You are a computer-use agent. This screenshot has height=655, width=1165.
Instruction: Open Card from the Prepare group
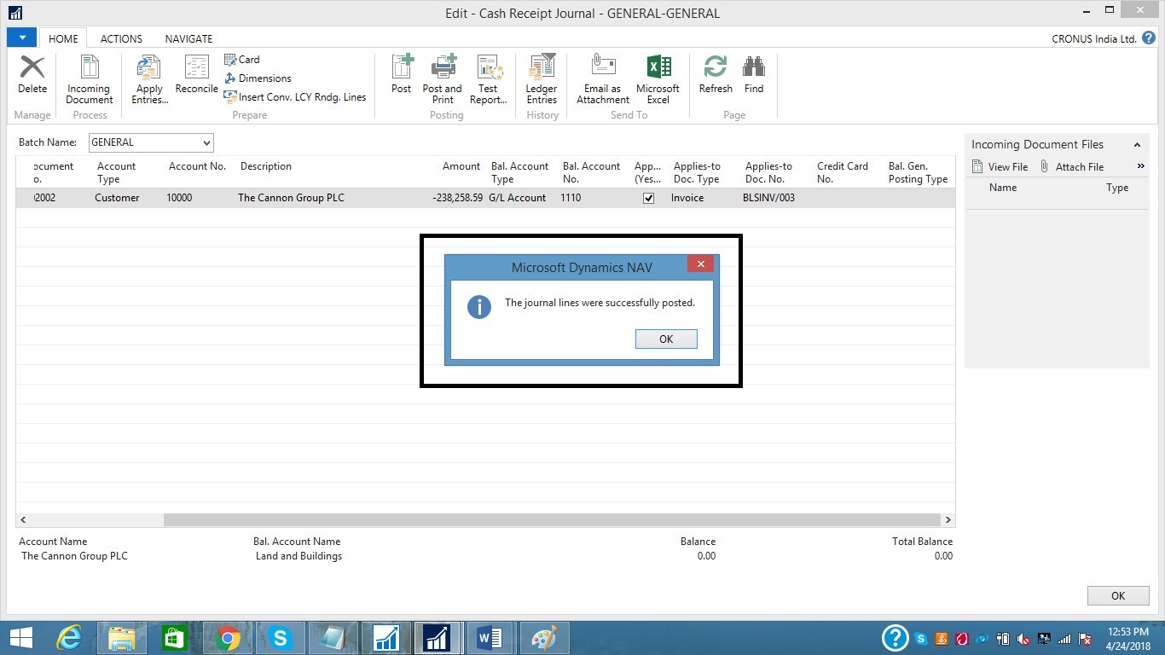242,60
